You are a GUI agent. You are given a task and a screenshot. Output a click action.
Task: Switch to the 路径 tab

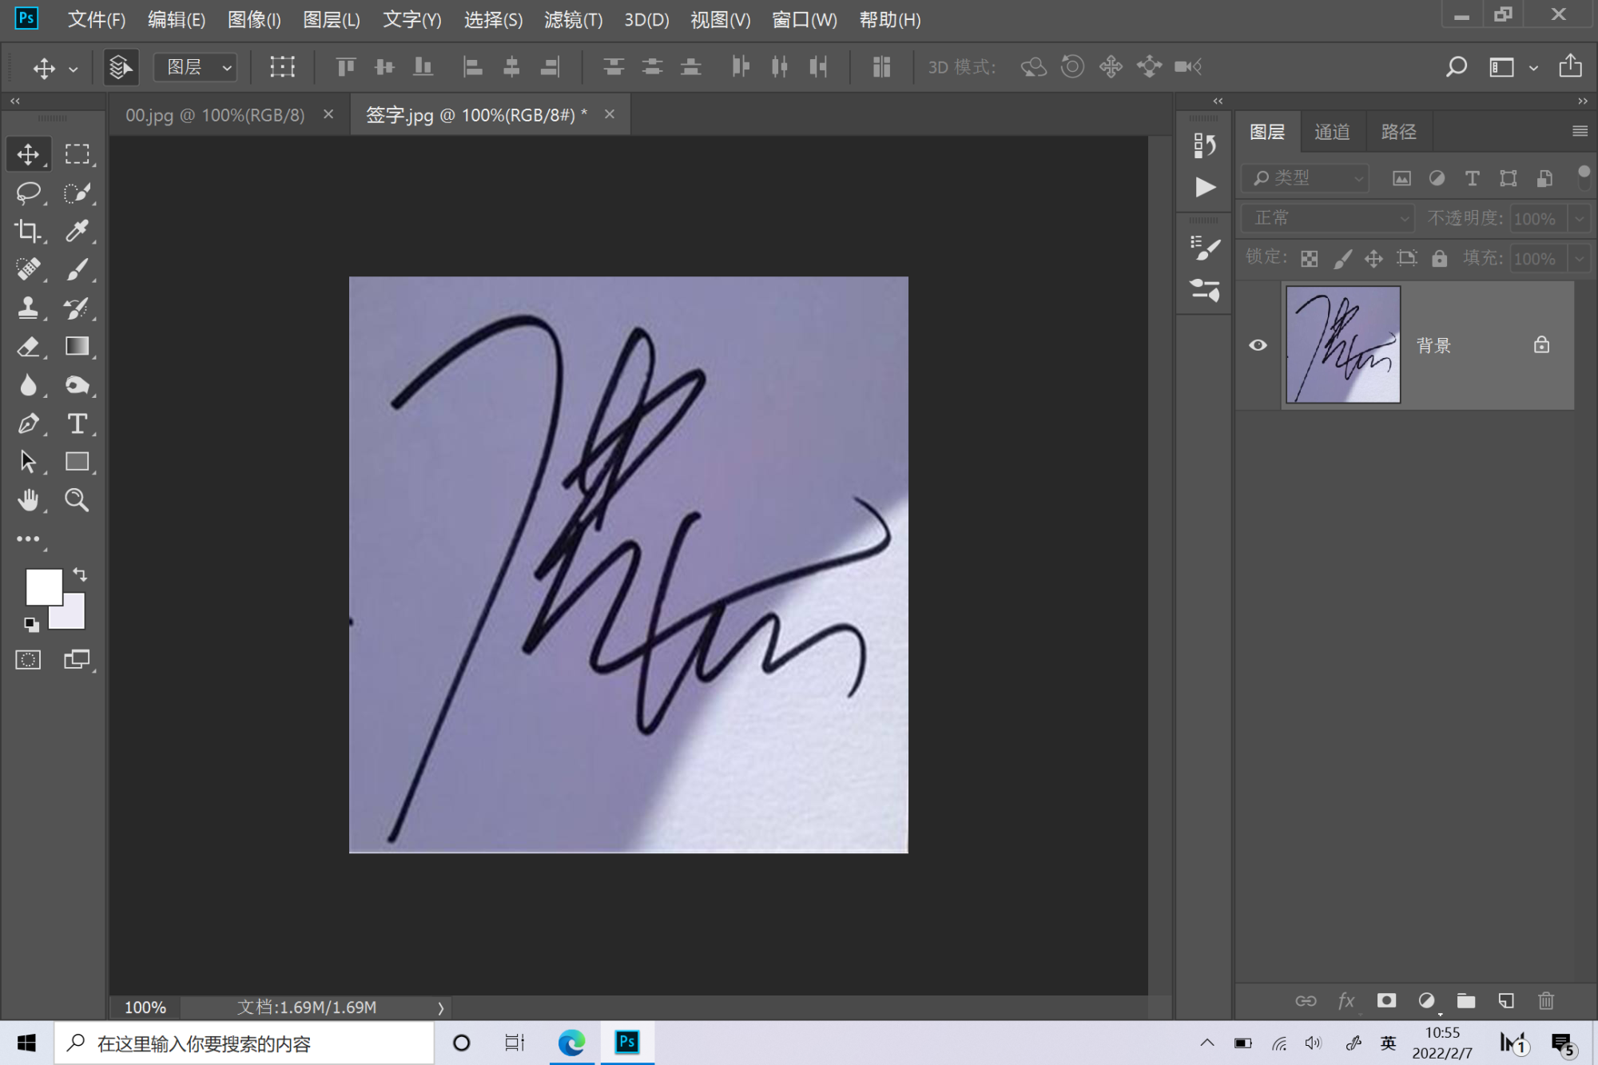coord(1398,132)
